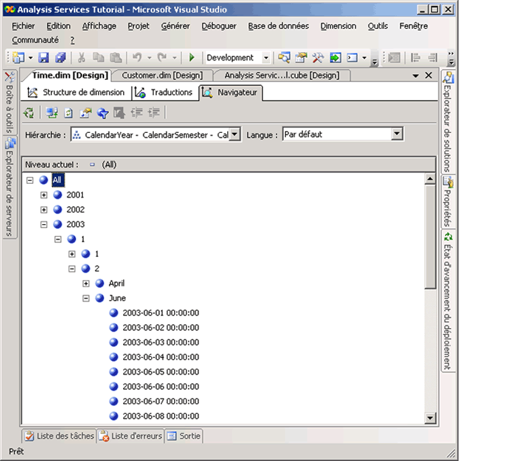Open Sortie output panel
This screenshot has height=461, width=515.
pyautogui.click(x=184, y=436)
